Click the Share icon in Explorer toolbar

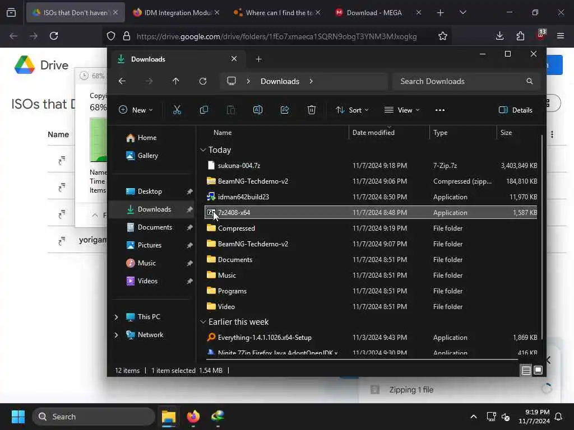[x=285, y=110]
